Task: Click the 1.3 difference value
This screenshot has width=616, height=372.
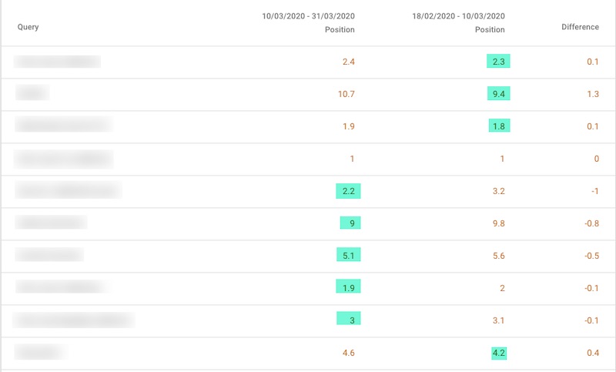Action: pyautogui.click(x=592, y=94)
